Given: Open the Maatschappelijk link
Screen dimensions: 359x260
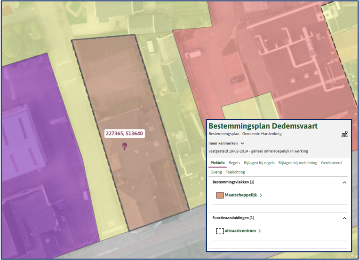Looking at the screenshot, I should (240, 195).
